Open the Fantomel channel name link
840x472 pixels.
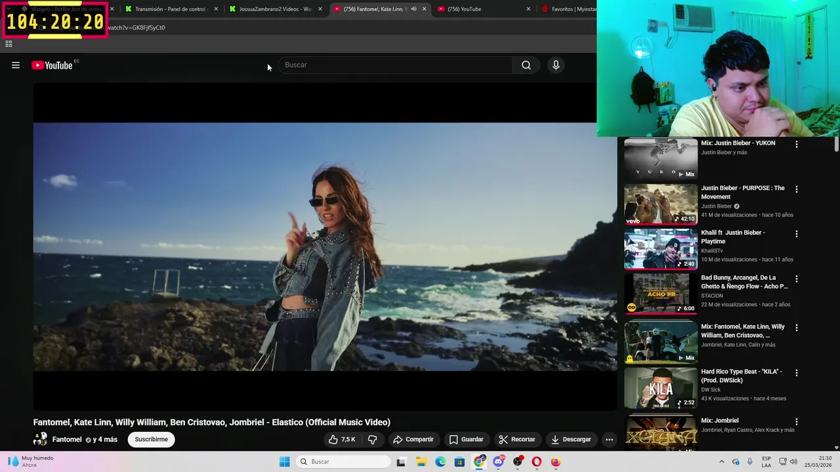coord(67,439)
